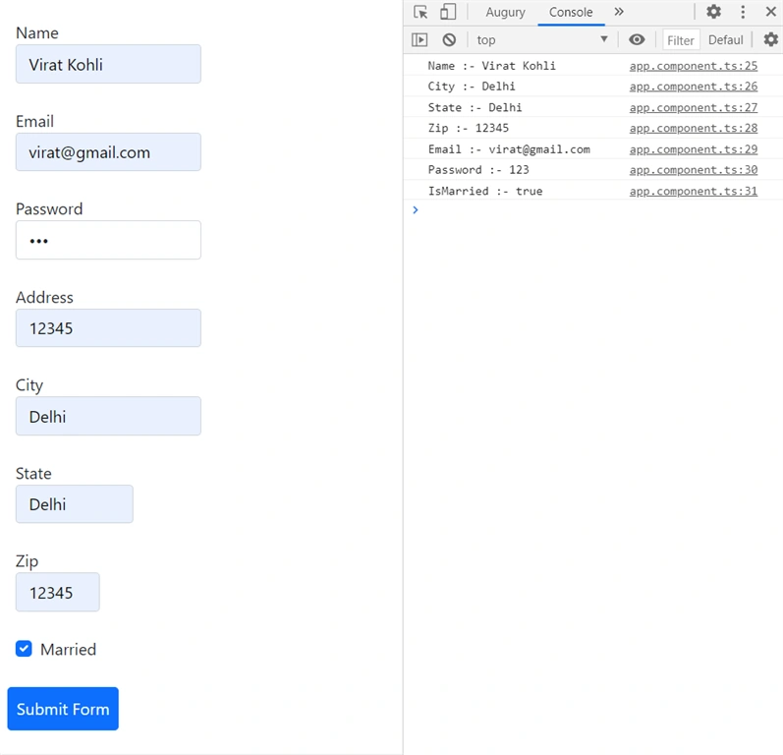Open app.component.ts:30 source link
The height and width of the screenshot is (755, 783).
(694, 170)
